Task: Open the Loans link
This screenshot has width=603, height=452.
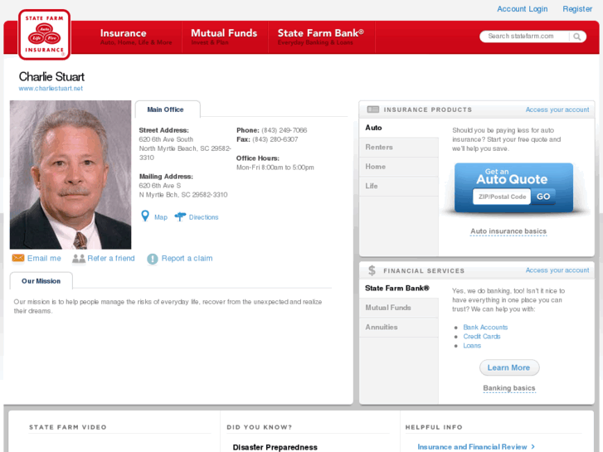Action: point(472,346)
